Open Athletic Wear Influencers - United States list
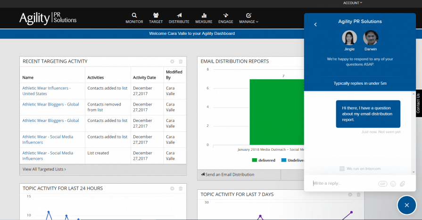The width and height of the screenshot is (422, 220). (46, 91)
